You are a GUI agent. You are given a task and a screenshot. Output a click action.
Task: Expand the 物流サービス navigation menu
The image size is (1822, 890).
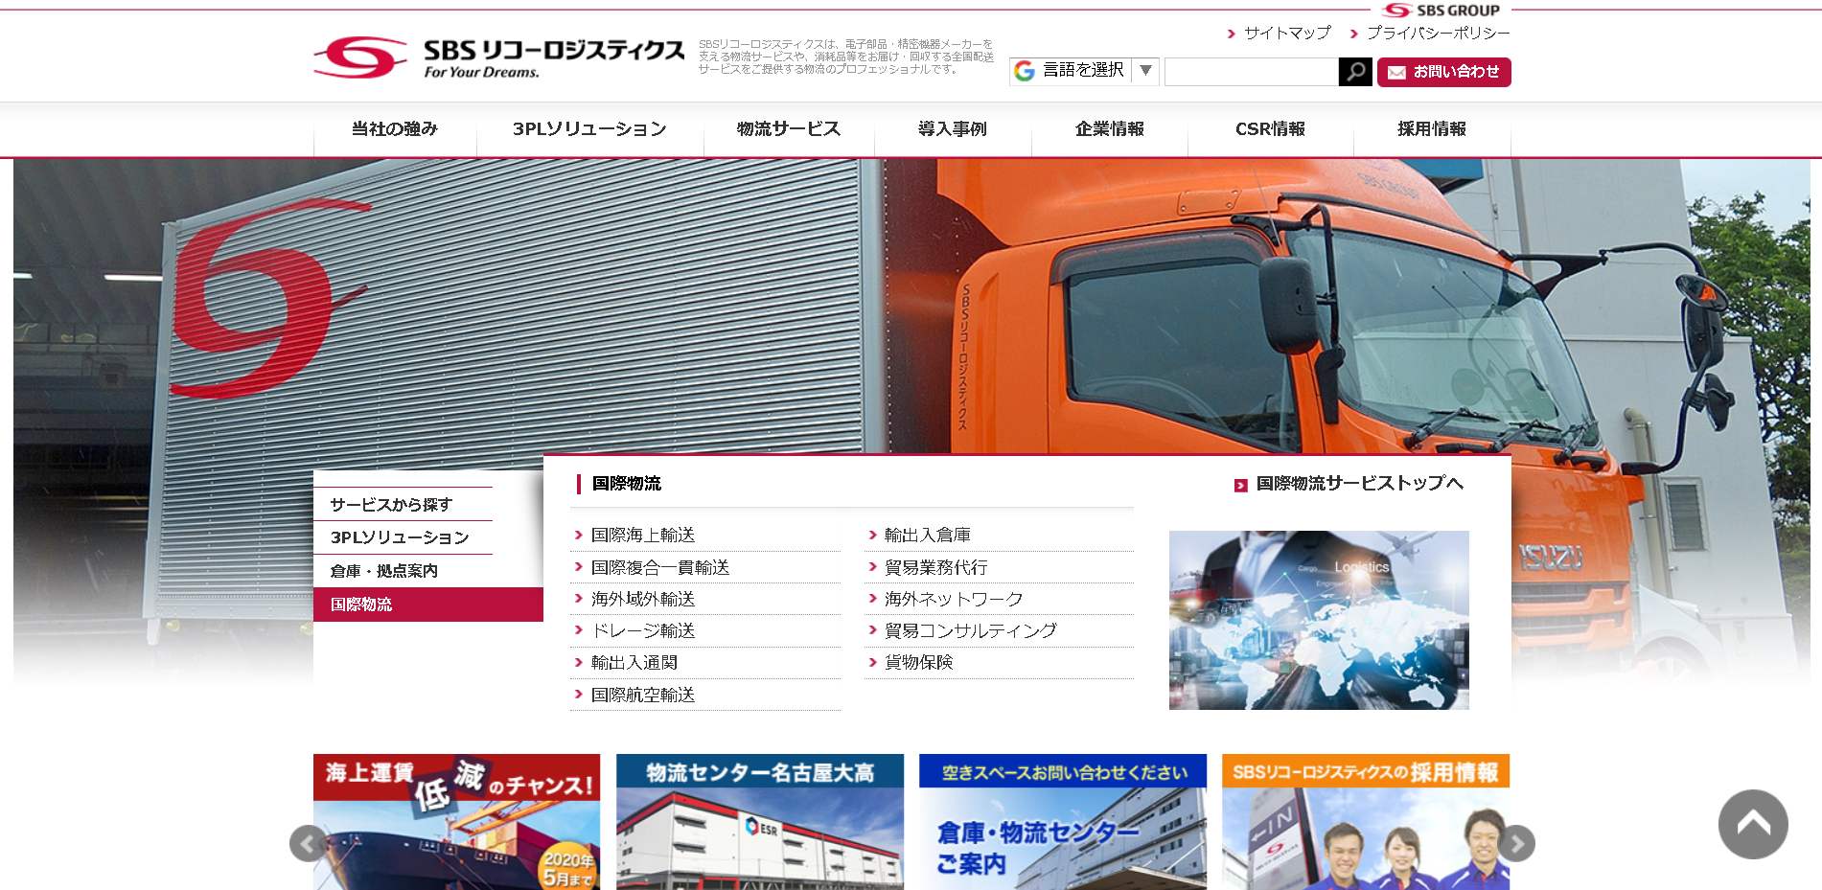click(788, 129)
